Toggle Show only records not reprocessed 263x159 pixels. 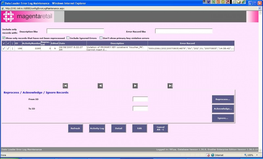tap(4, 38)
